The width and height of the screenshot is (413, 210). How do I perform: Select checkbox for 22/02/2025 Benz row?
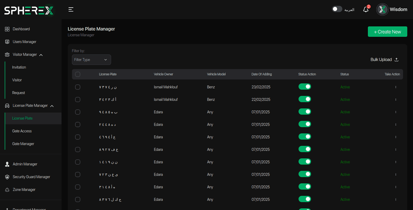point(78,99)
